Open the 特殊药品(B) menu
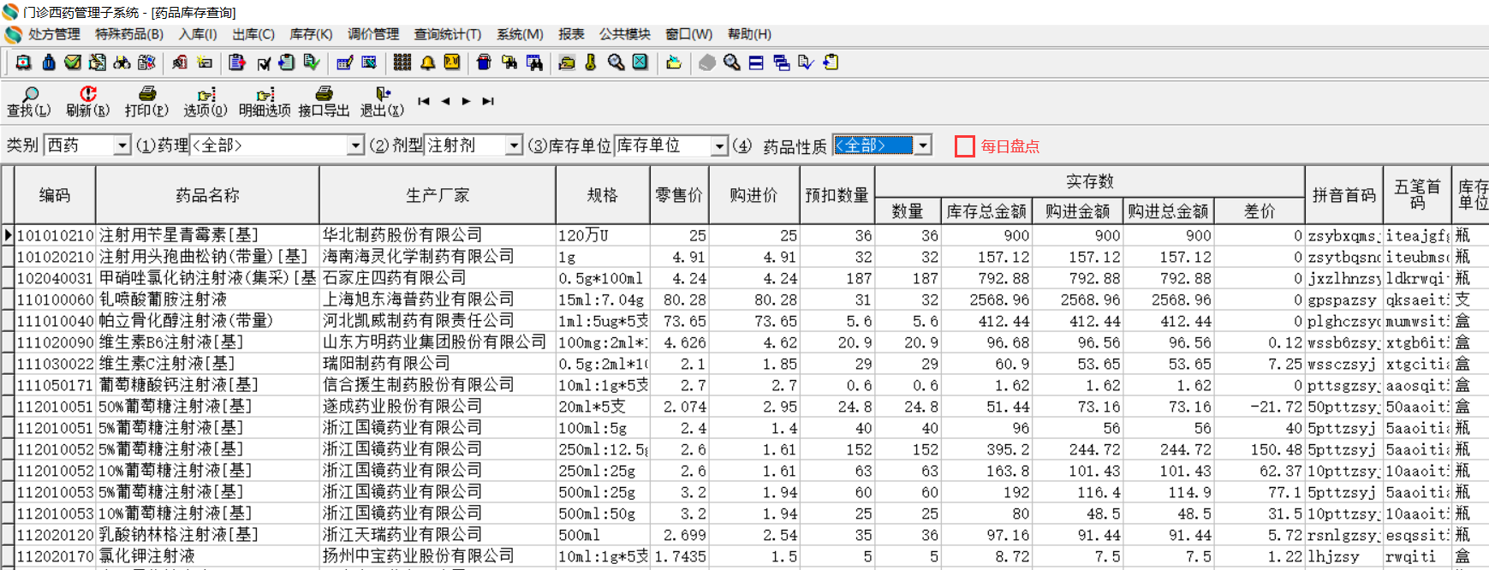 click(x=129, y=34)
